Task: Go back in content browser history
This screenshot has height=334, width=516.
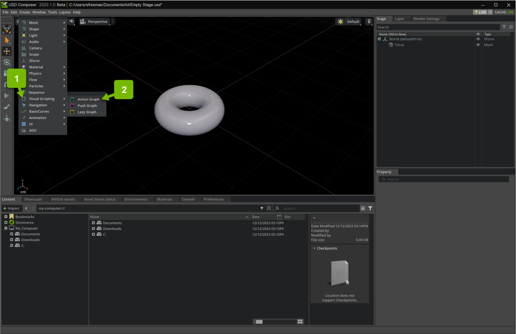Action: click(x=26, y=208)
